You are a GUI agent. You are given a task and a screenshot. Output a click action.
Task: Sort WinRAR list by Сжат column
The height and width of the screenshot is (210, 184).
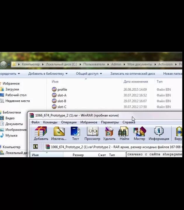102,155
